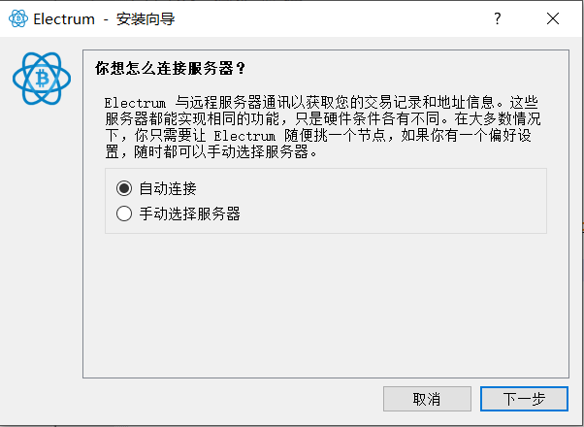The image size is (584, 427).
Task: Open help with the question mark button
Action: coord(498,18)
